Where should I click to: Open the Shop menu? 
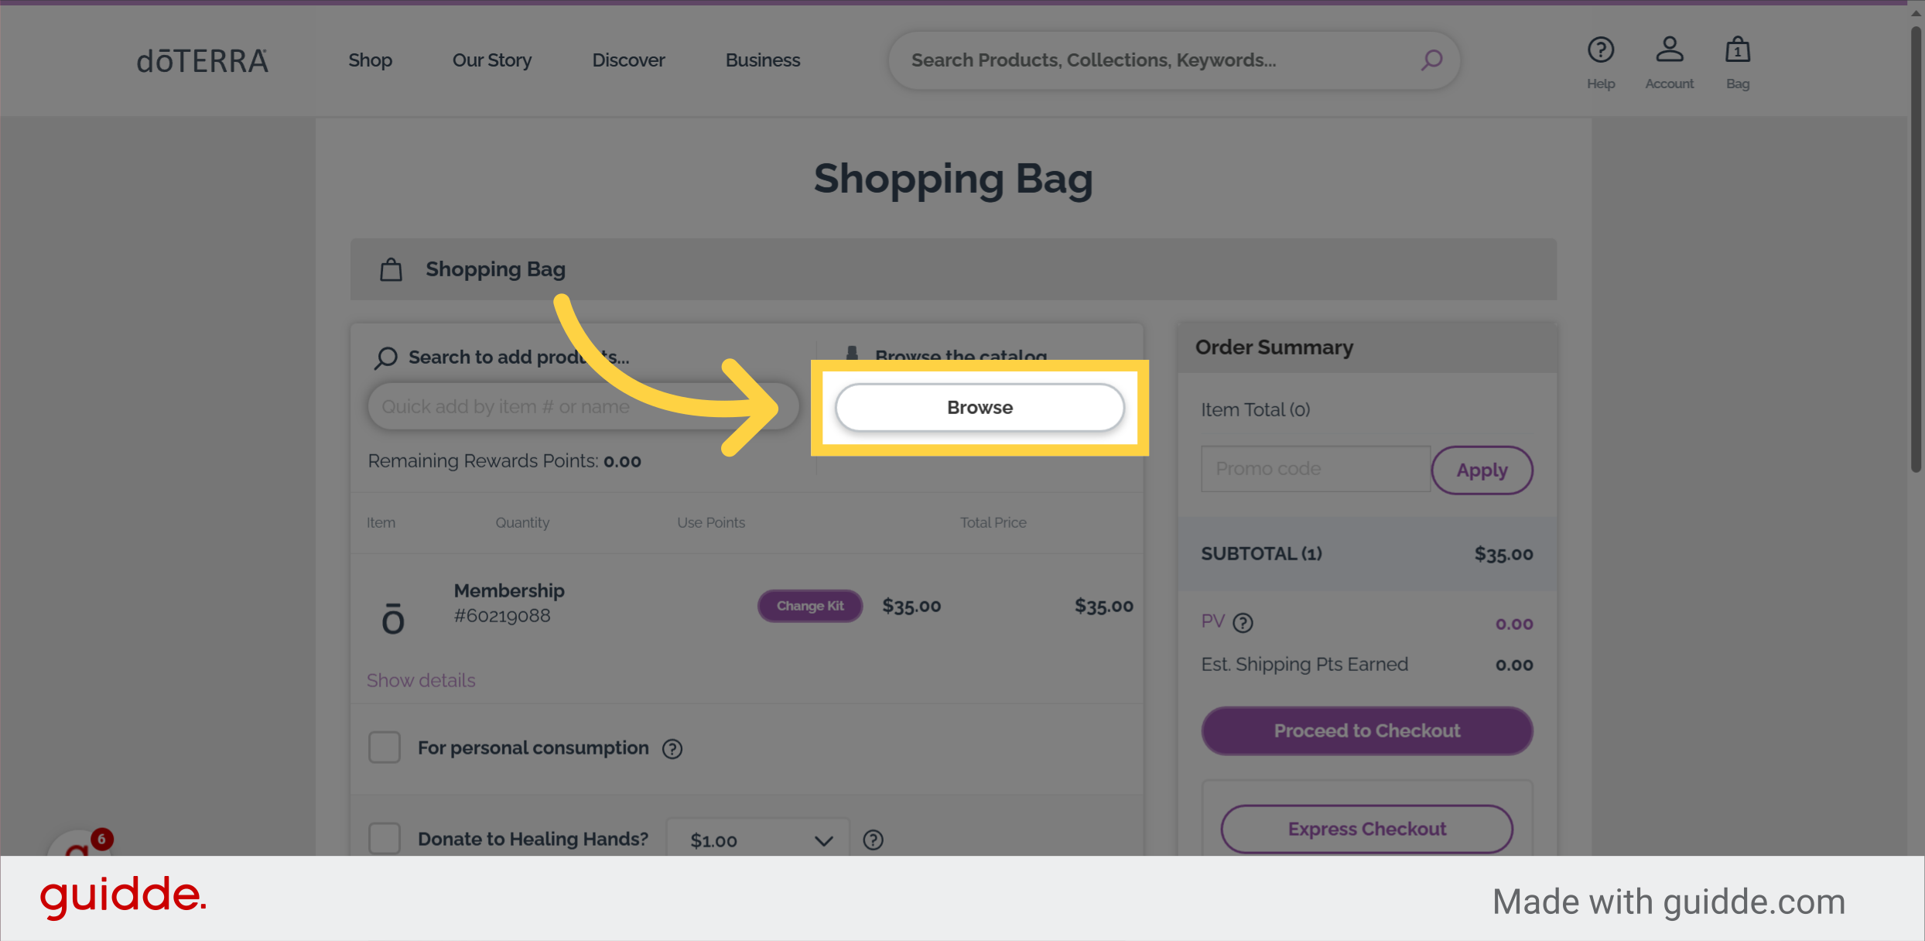pyautogui.click(x=370, y=60)
